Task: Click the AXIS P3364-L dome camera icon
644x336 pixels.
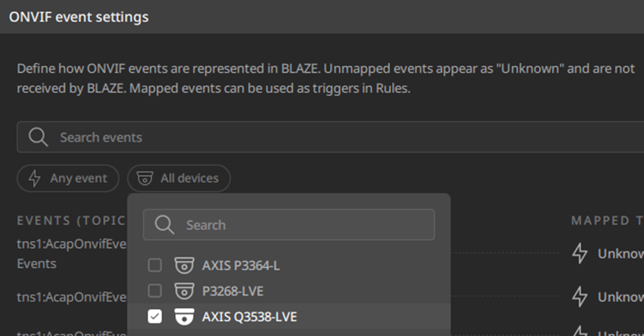Action: [184, 265]
